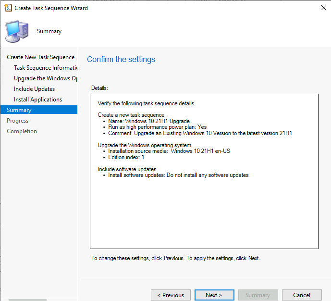Viewport: 331px width, 301px height.
Task: Open Upgrade the Windows Operating System step
Action: click(x=46, y=78)
